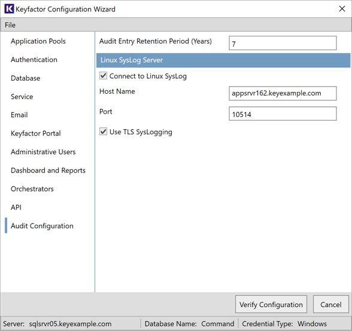The width and height of the screenshot is (352, 331).
Task: Click the Keyfactor K logo icon
Action: [9, 9]
